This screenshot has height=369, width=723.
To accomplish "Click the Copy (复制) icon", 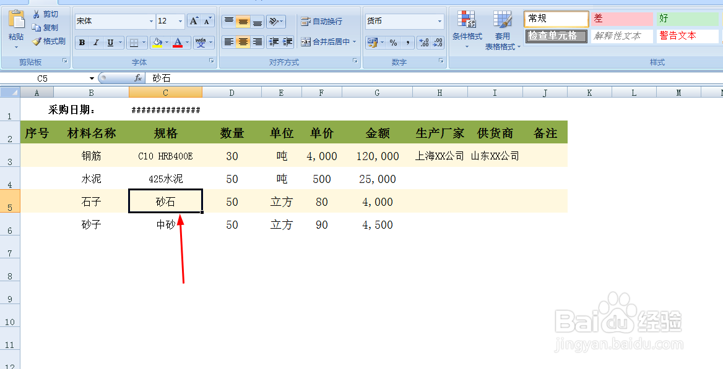I will click(37, 27).
